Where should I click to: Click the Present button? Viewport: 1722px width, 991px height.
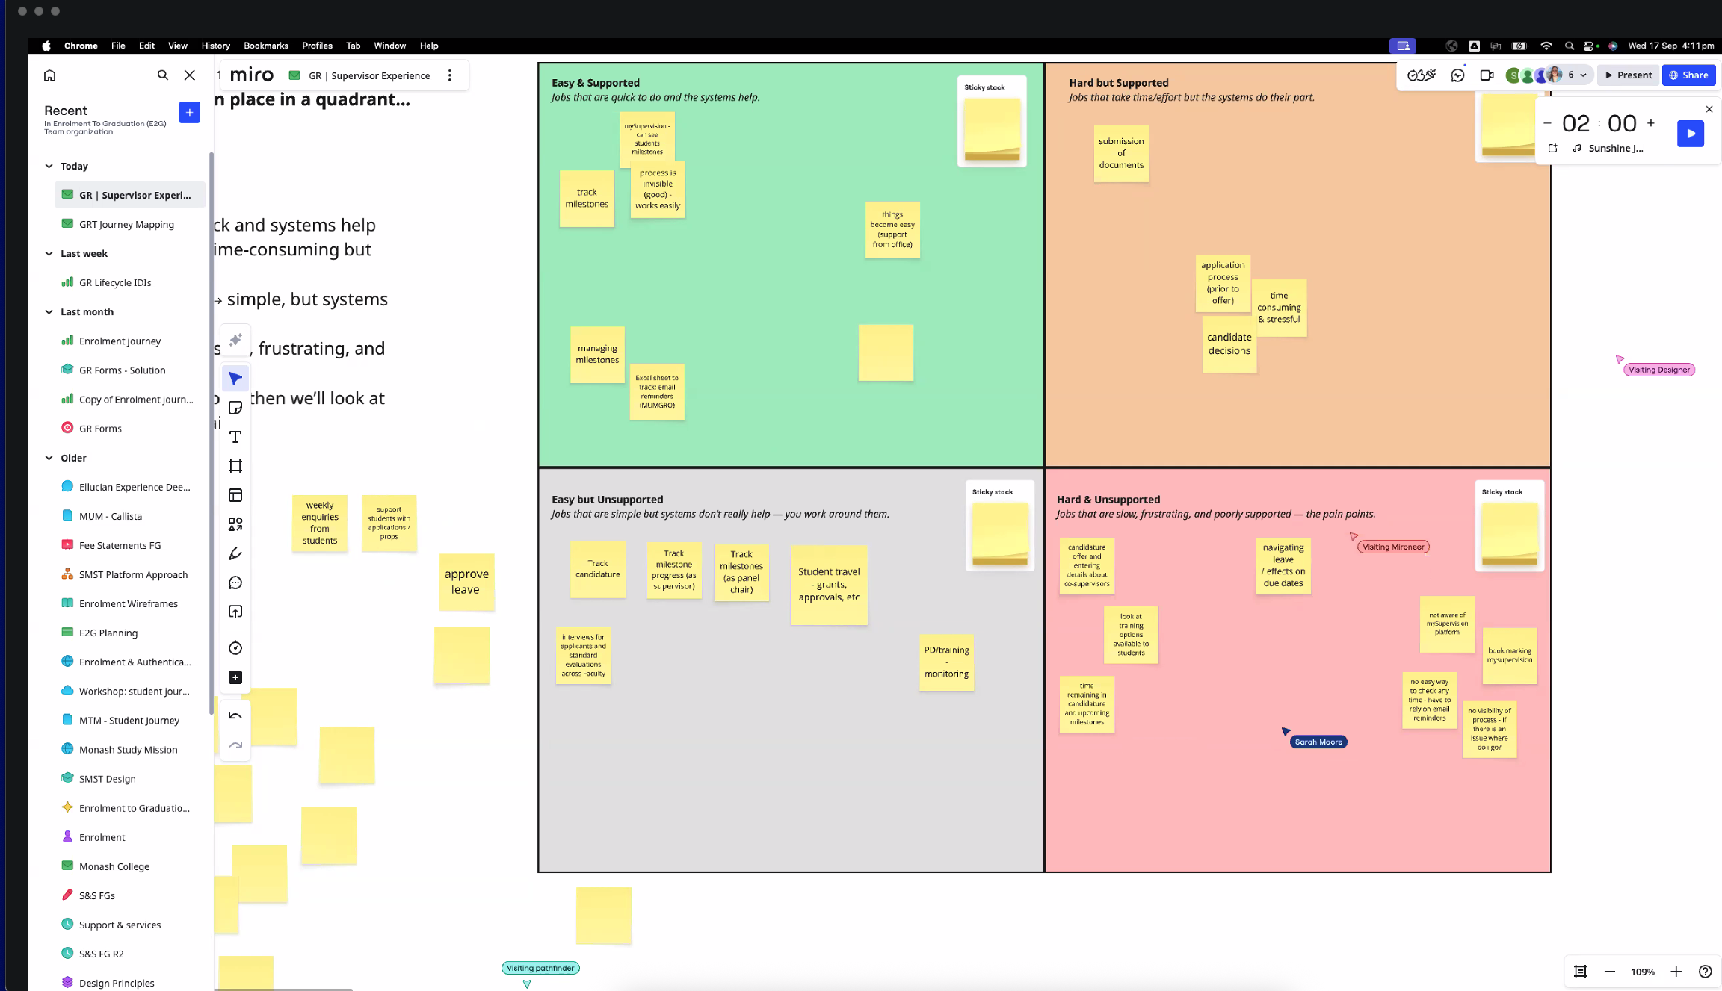1628,75
